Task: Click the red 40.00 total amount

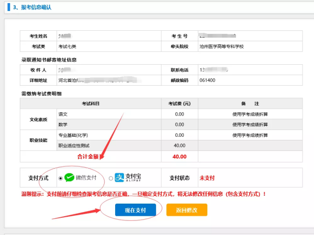Action: click(x=180, y=156)
